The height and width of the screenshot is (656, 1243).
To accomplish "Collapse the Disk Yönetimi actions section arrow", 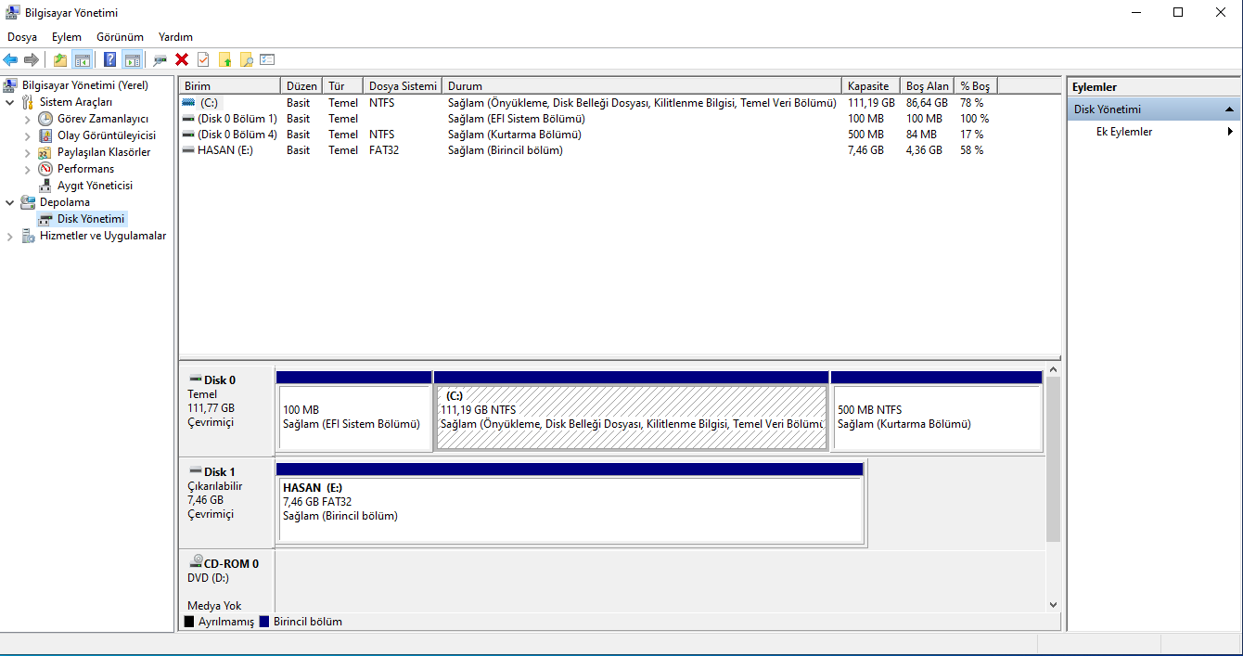I will 1229,109.
